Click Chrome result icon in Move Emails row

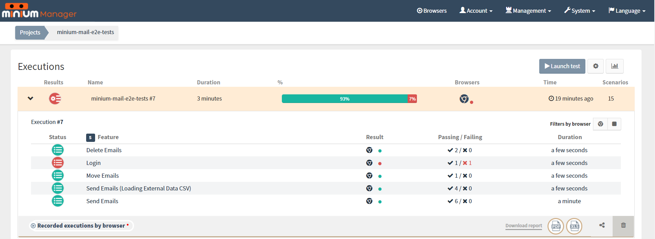[369, 176]
